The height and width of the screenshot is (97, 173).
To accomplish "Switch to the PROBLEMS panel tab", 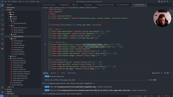I will (x=54, y=73).
